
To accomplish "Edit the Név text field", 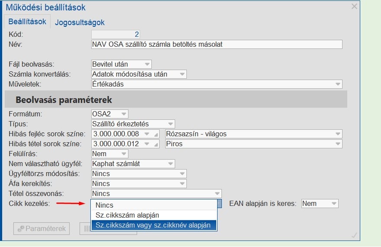I will (x=217, y=44).
